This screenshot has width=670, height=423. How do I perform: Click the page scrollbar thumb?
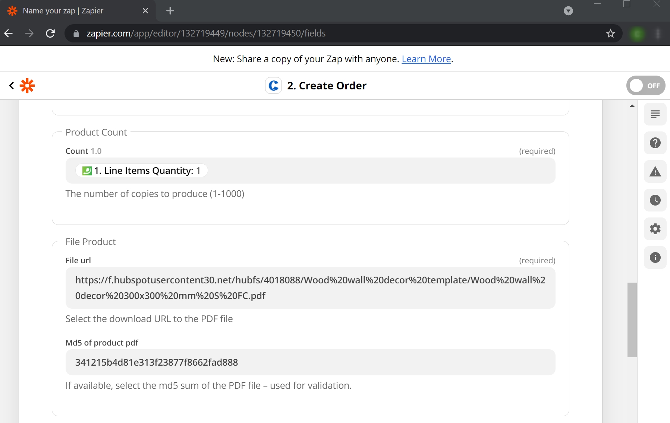click(632, 320)
